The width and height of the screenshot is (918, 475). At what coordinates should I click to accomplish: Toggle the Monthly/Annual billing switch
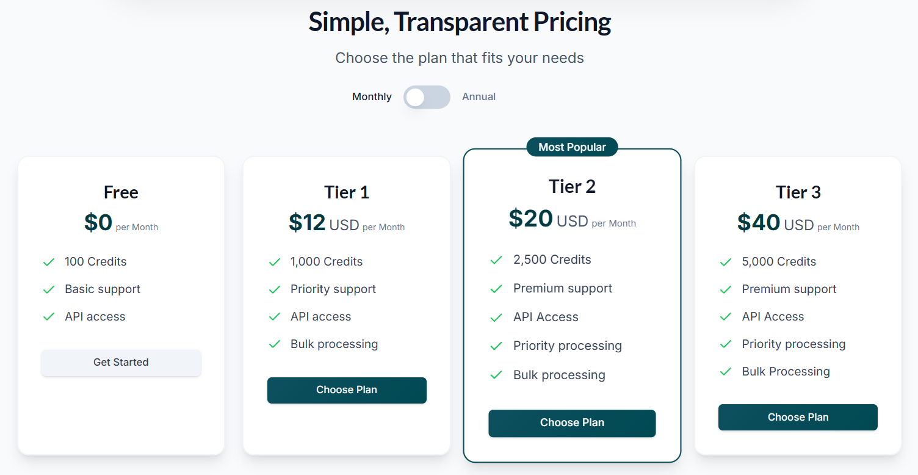pyautogui.click(x=427, y=97)
